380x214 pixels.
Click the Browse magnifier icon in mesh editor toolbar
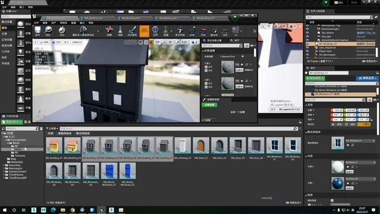[x=48, y=30]
